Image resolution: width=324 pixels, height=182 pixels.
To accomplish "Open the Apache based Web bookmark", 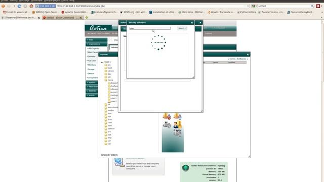I will (74, 12).
